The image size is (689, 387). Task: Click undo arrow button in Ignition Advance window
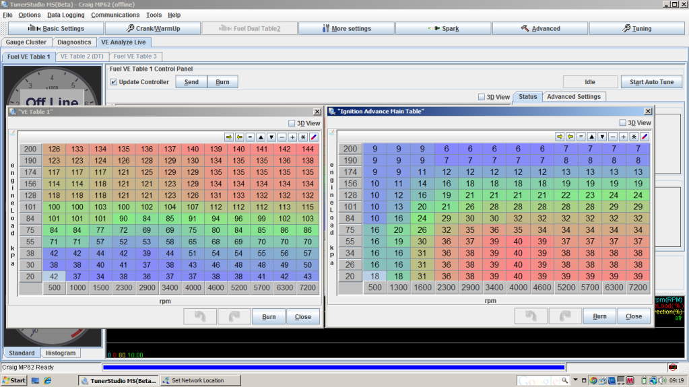(531, 316)
